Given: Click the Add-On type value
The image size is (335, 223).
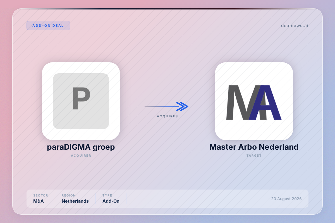Looking at the screenshot, I should pyautogui.click(x=111, y=201).
